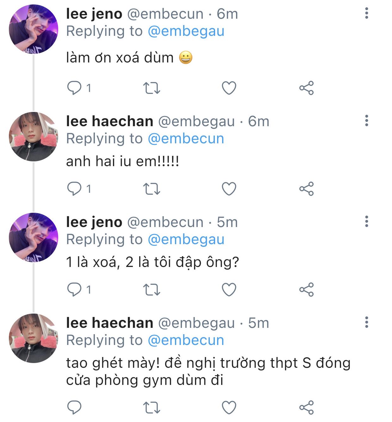Like the "làm ơn xoá dùm" tweet
This screenshot has height=422, width=392.
pyautogui.click(x=229, y=88)
